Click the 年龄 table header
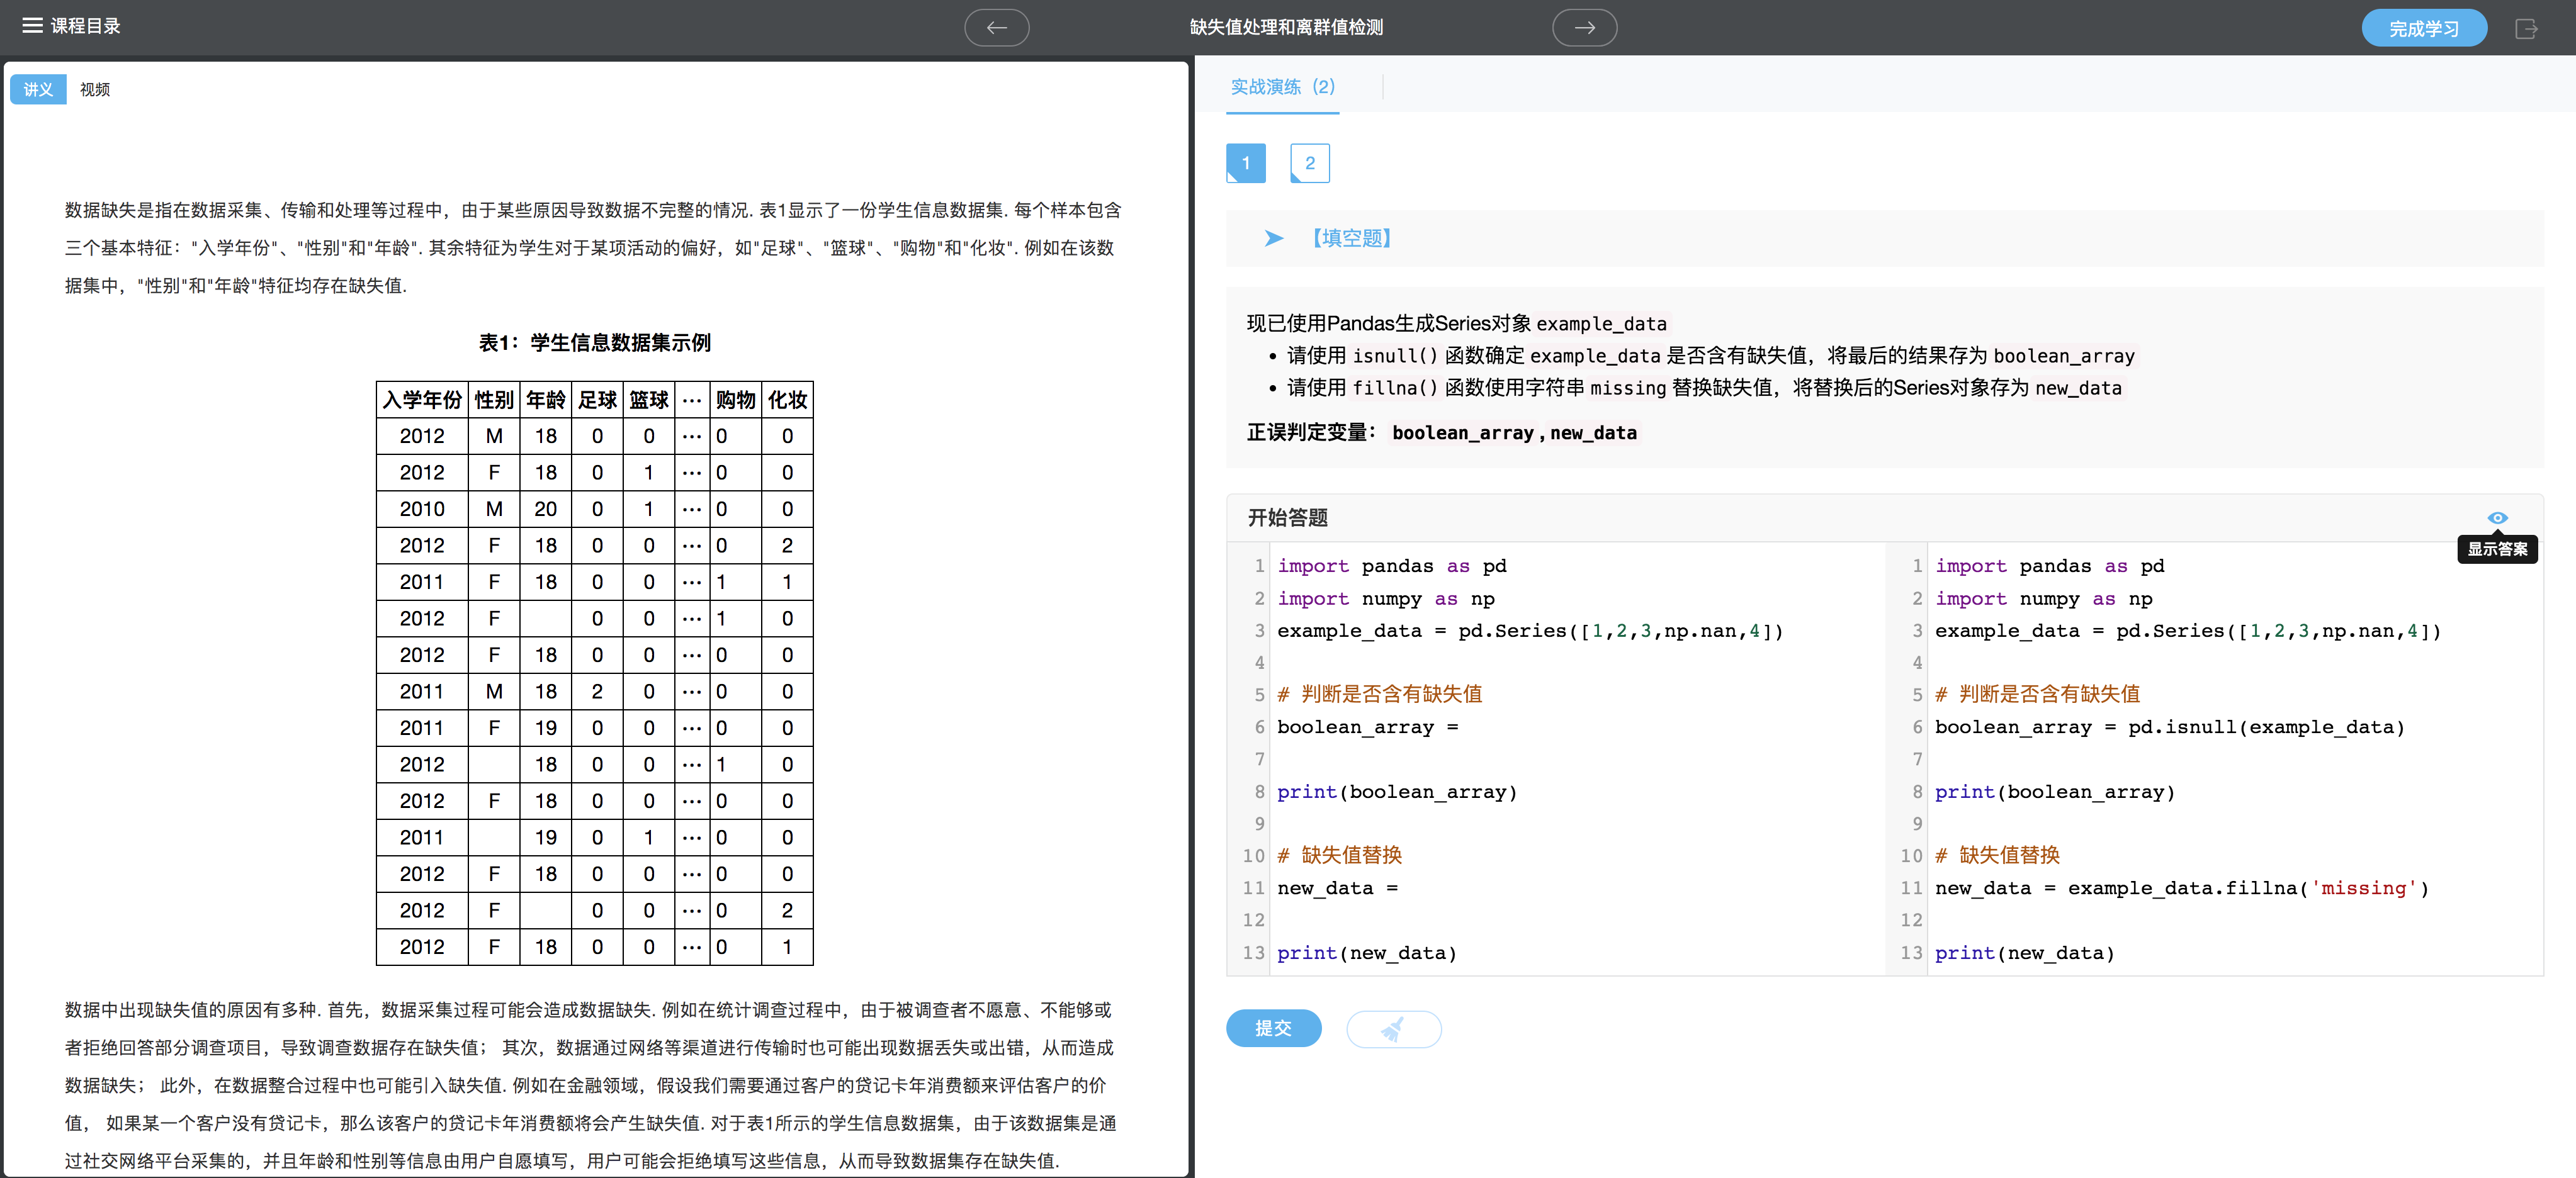Image resolution: width=2576 pixels, height=1178 pixels. click(546, 400)
